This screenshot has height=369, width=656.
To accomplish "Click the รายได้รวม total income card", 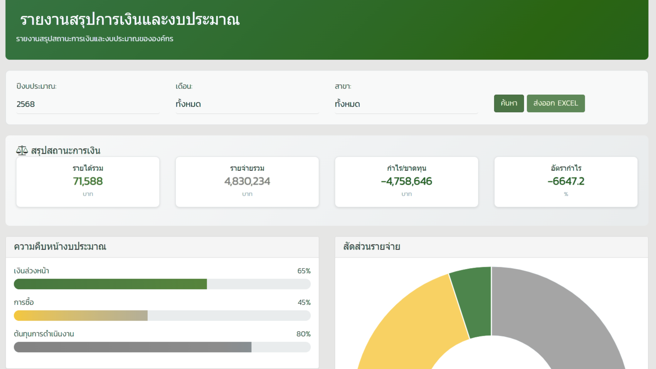I will pyautogui.click(x=88, y=182).
